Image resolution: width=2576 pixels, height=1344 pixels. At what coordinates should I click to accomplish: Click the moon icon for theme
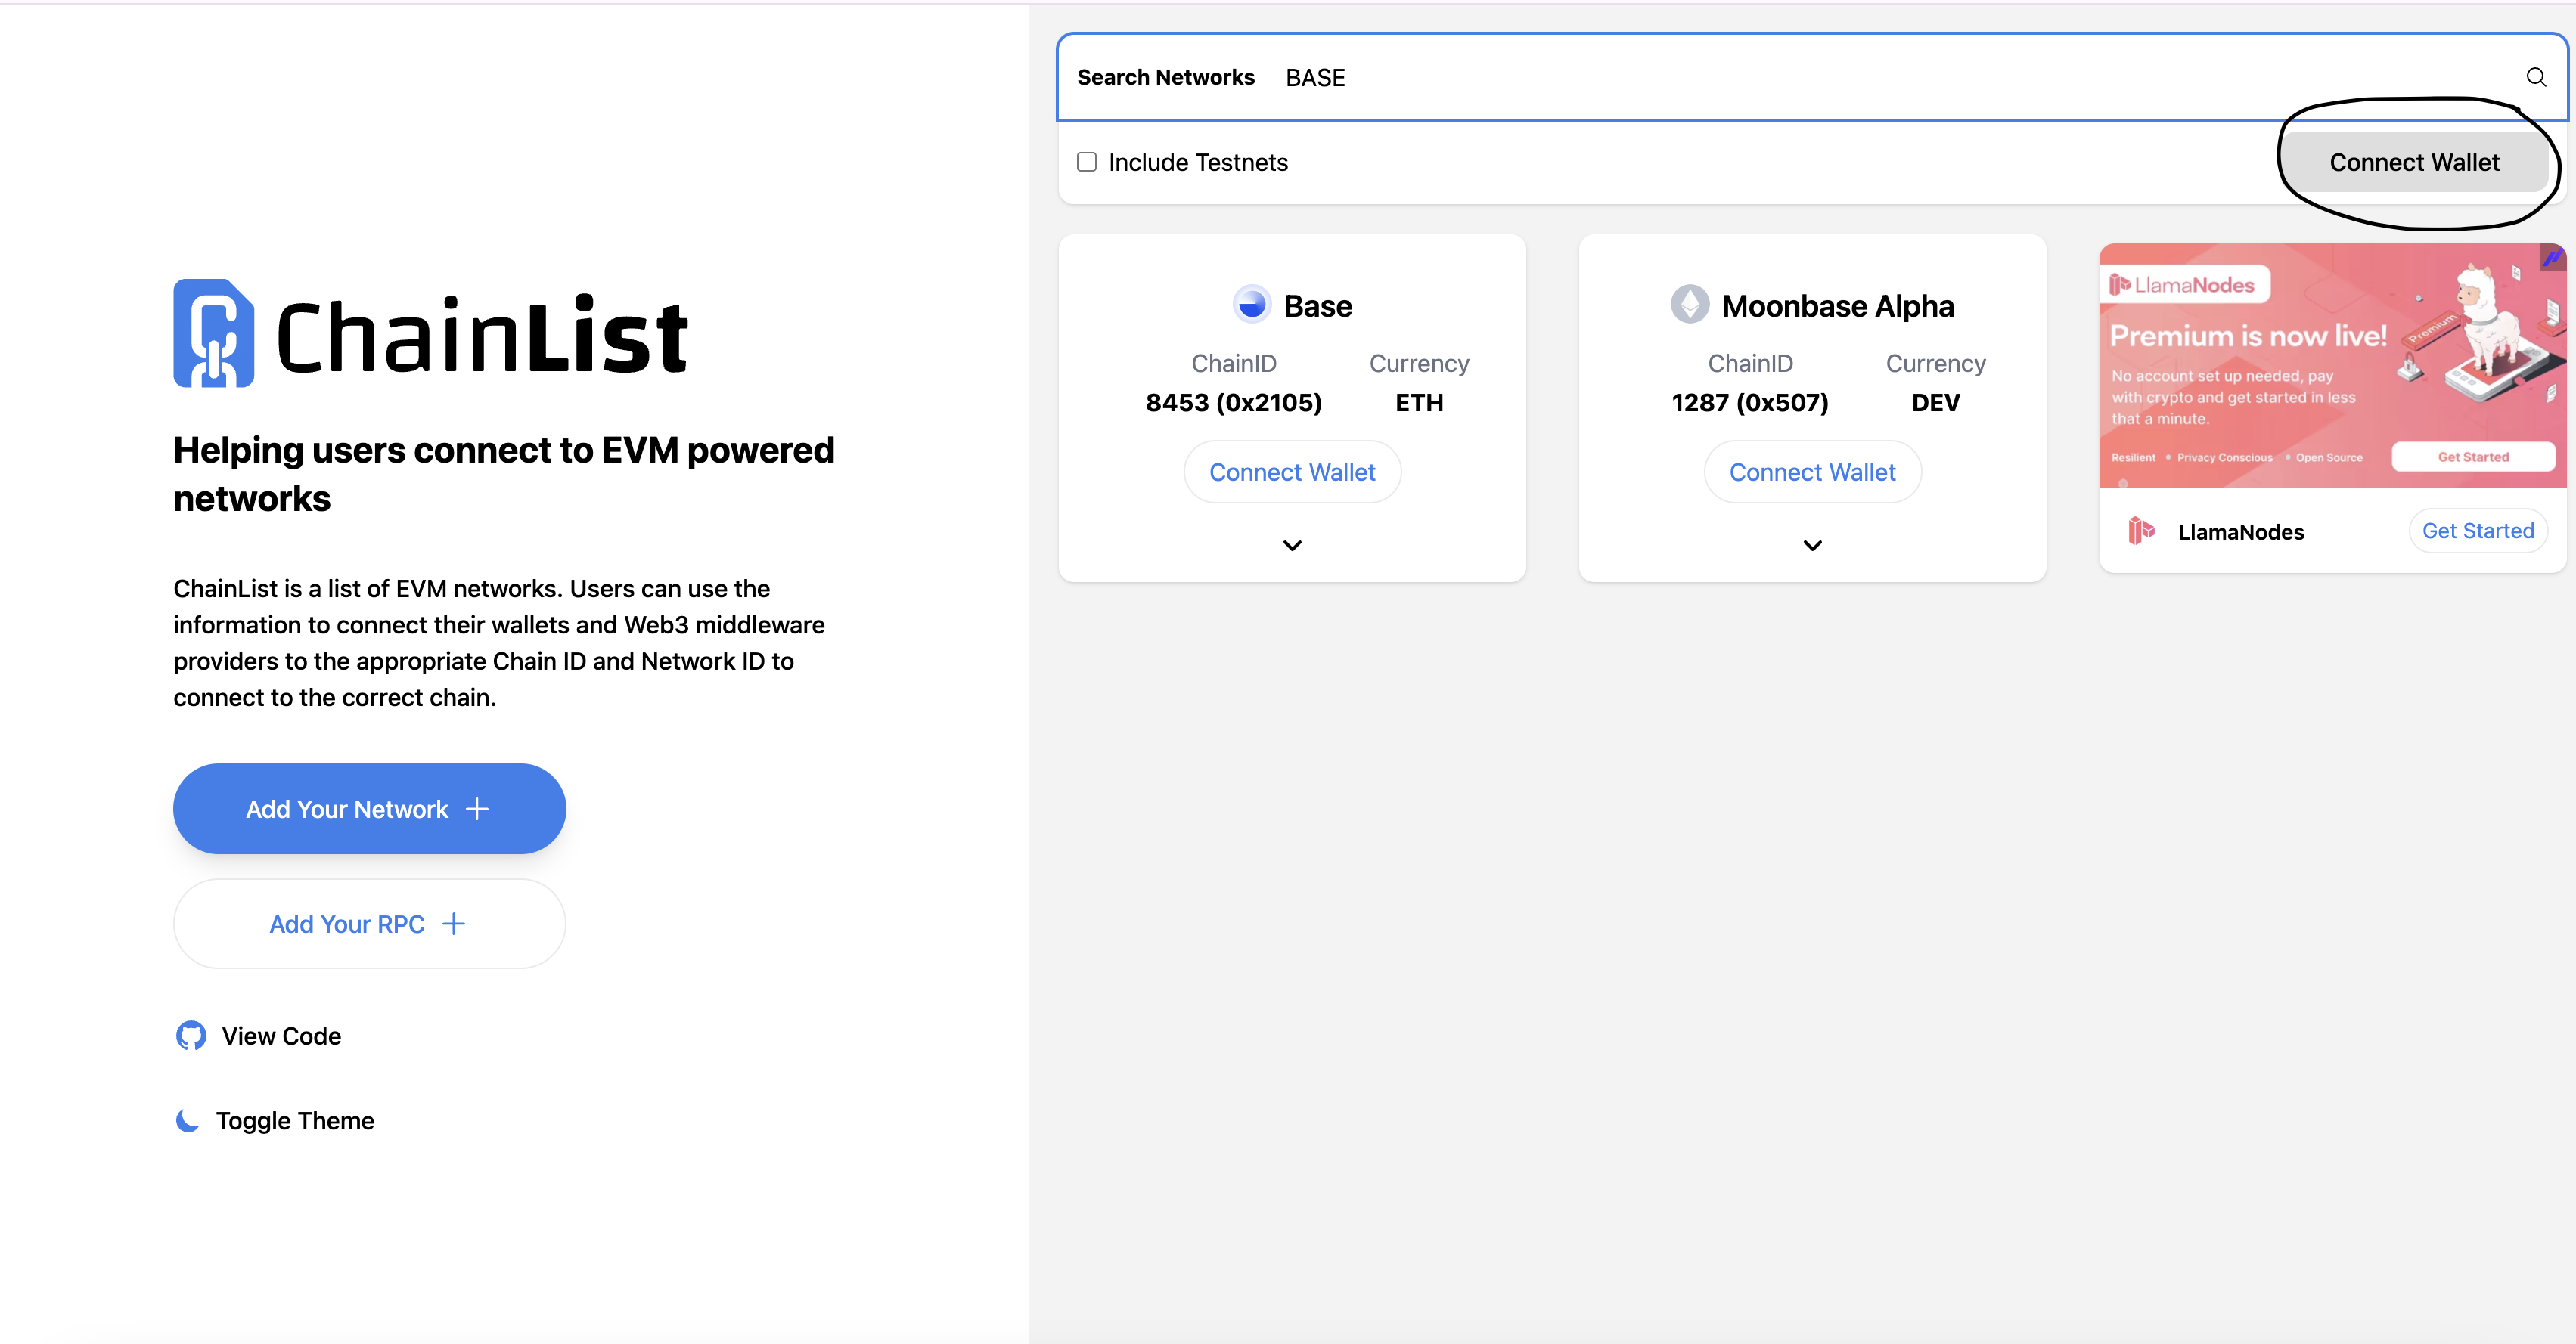(187, 1121)
